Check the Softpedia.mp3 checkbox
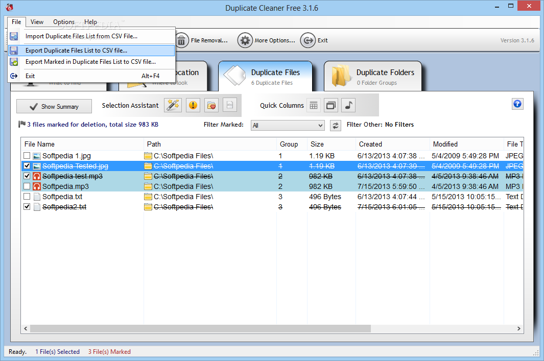Viewport: 544px width, 361px height. 27,186
